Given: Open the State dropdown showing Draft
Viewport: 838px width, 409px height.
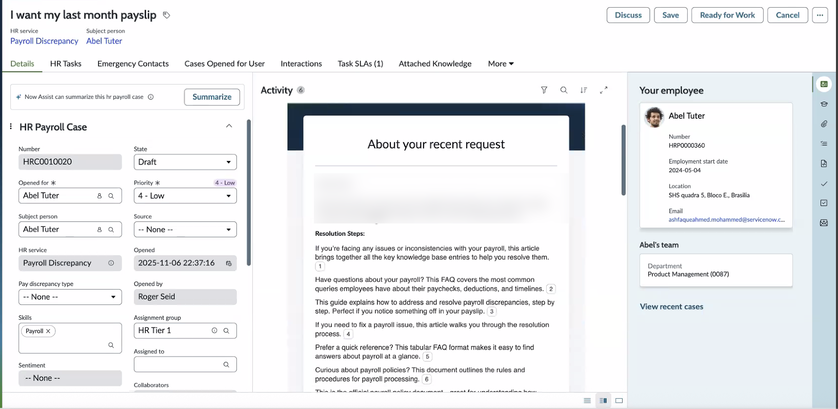Looking at the screenshot, I should 185,162.
